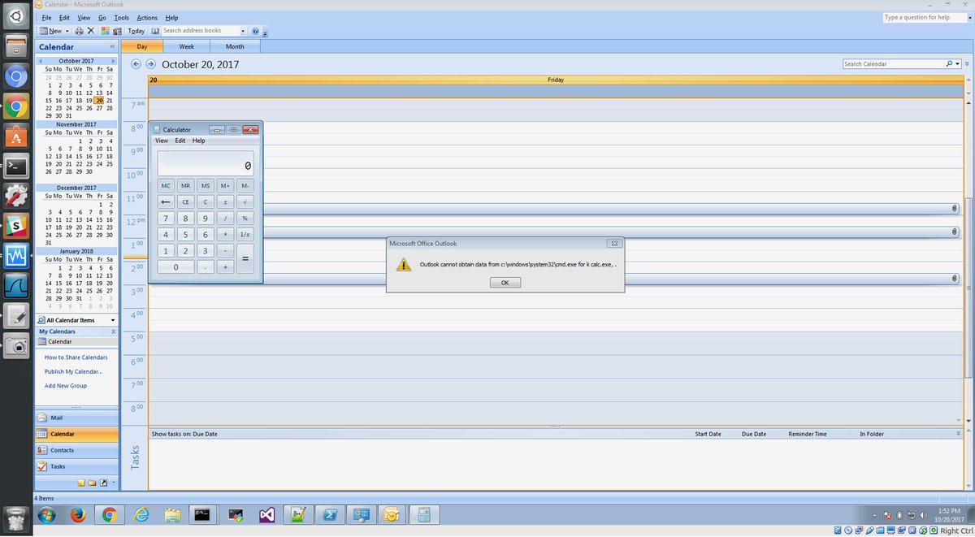Click the Address Book icon in the toolbar
Viewport: 975px width, 537px height.
[x=155, y=31]
